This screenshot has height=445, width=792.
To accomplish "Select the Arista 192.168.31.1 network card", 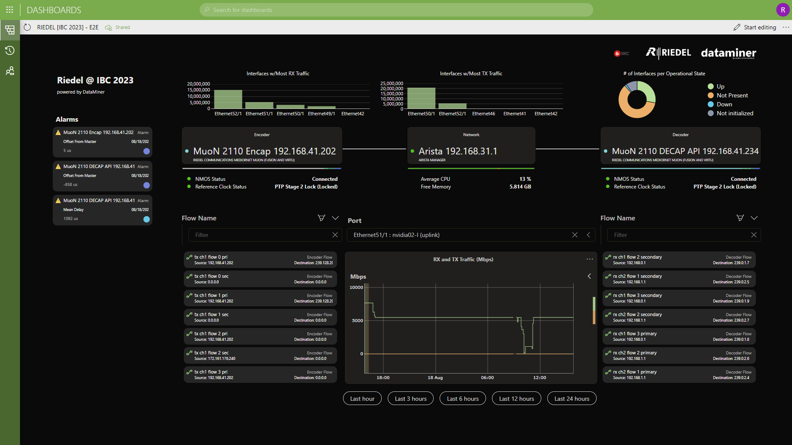I will point(471,145).
